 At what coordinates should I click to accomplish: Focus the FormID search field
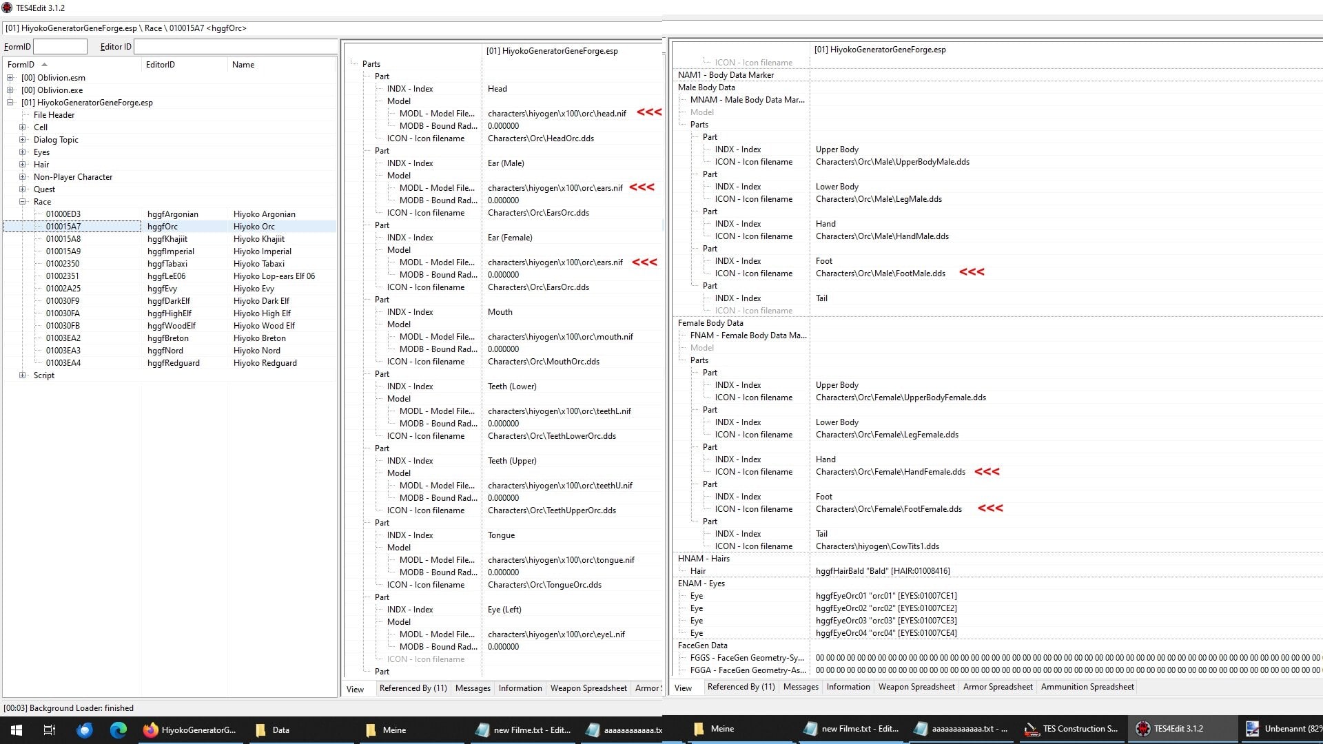coord(61,47)
